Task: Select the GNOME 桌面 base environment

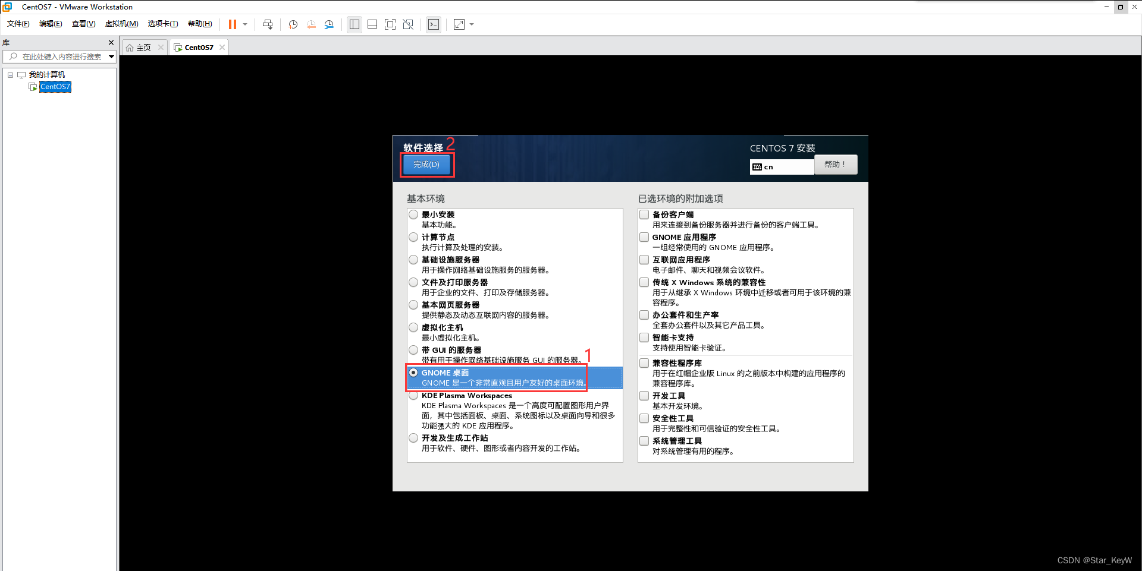Action: pyautogui.click(x=413, y=373)
